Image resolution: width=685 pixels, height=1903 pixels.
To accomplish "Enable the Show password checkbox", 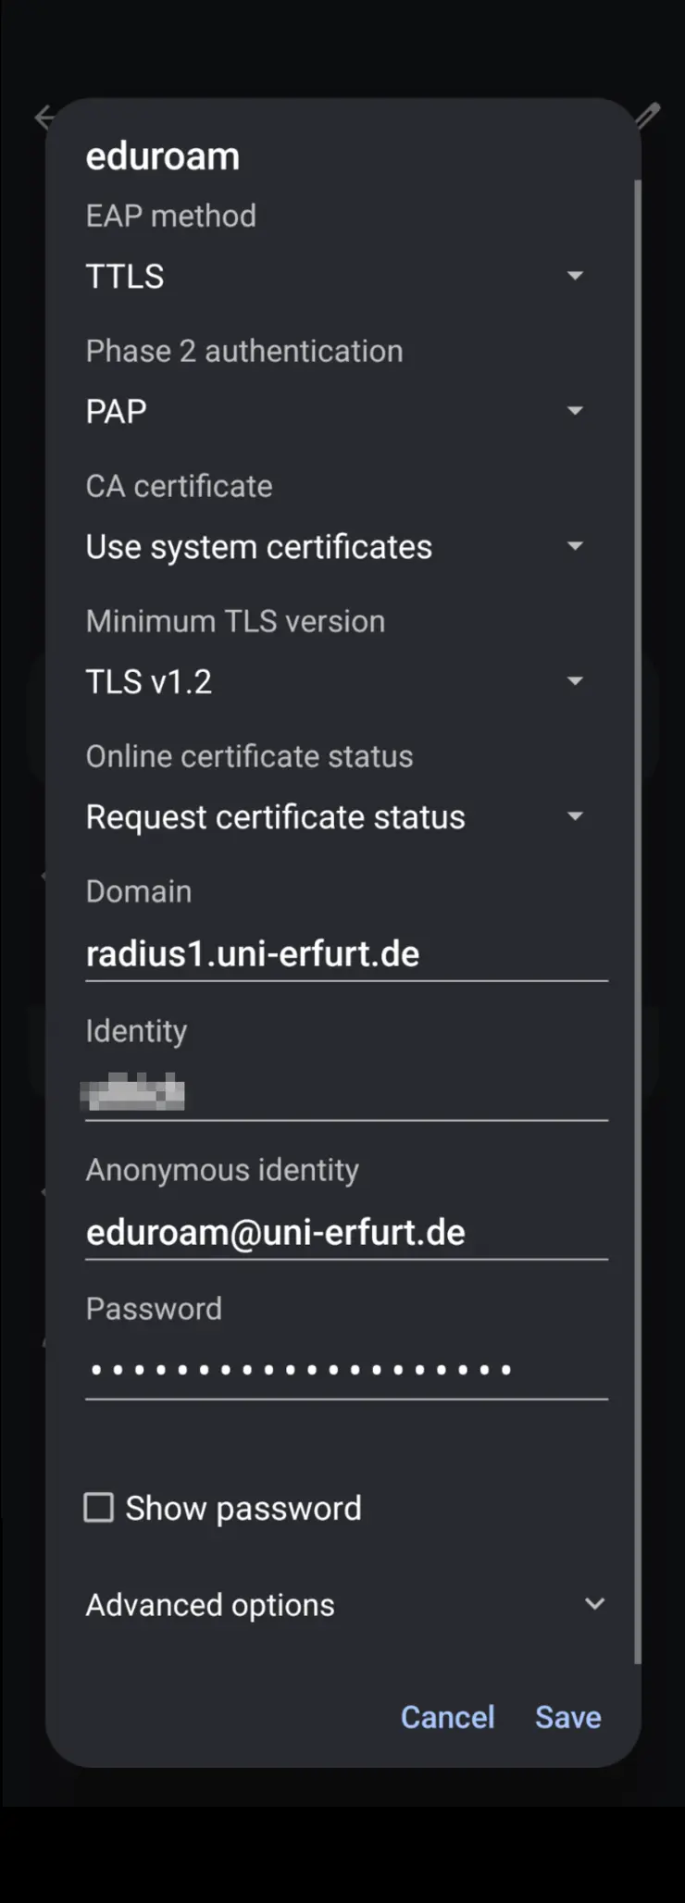I will click(x=99, y=1508).
